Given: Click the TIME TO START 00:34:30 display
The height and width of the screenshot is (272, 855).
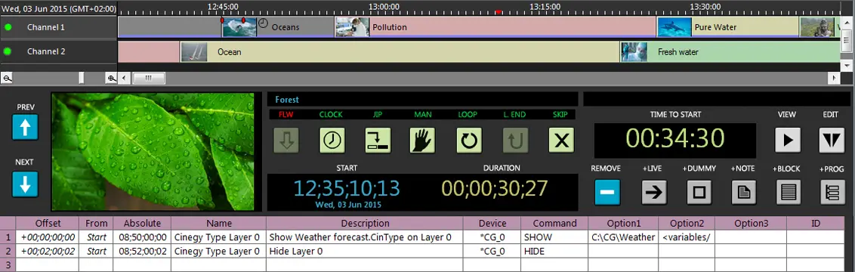Looking at the screenshot, I should [x=675, y=140].
